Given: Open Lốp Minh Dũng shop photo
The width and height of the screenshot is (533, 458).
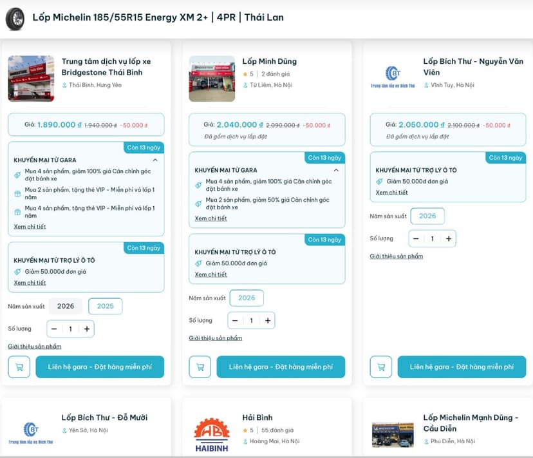Looking at the screenshot, I should coord(212,79).
